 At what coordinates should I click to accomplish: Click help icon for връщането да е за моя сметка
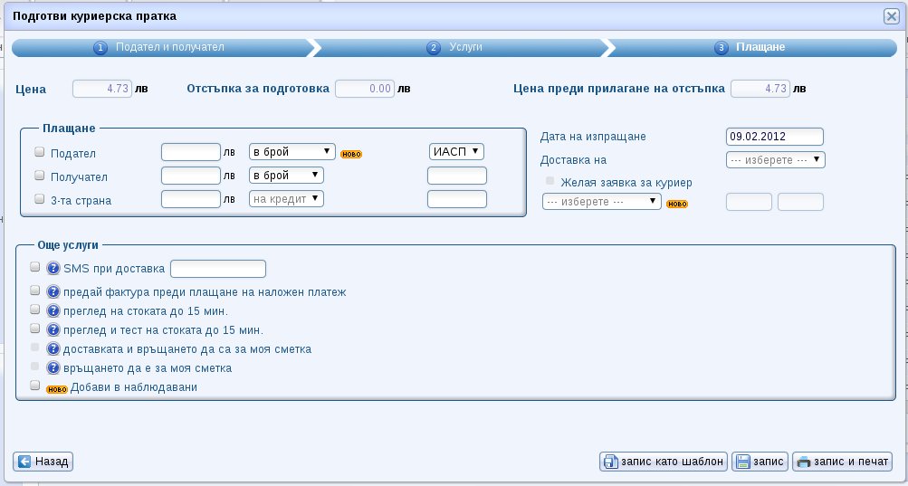pyautogui.click(x=53, y=368)
